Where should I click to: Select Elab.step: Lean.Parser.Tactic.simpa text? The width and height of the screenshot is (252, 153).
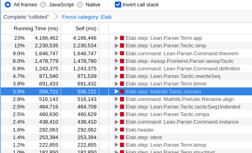(167, 114)
